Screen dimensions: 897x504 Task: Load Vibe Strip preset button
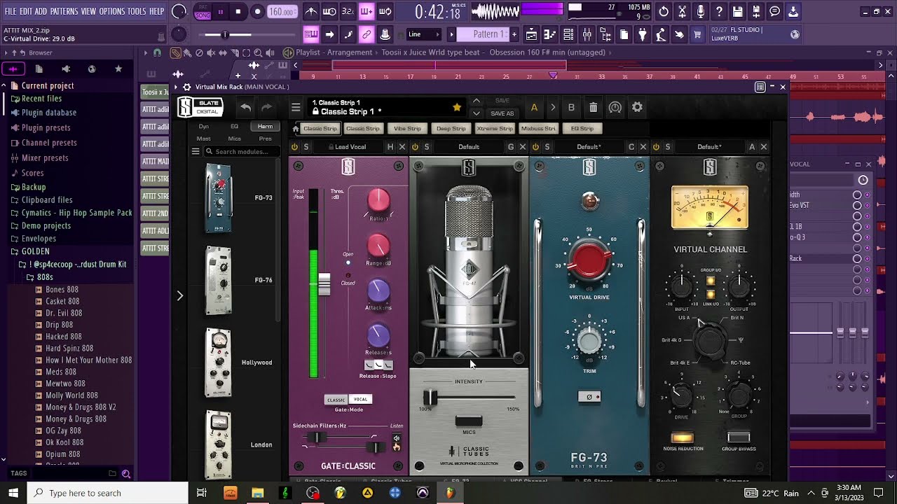(x=407, y=129)
